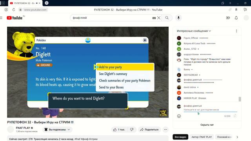Reload the page in browser
The width and height of the screenshot is (251, 141).
pyautogui.click(x=14, y=10)
